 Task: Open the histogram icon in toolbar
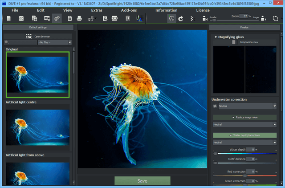[139, 18]
